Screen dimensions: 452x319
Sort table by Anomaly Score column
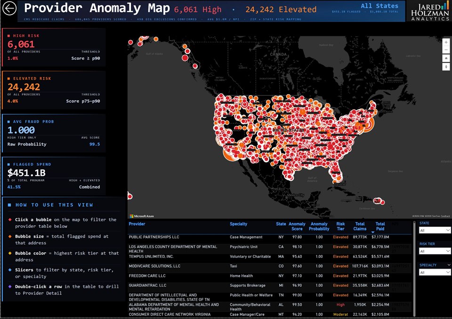pyautogui.click(x=297, y=226)
